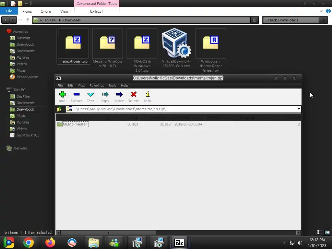The width and height of the screenshot is (332, 249).
Task: Select memz-trojan.zip in Explorer Downloads
Action: pyautogui.click(x=73, y=46)
